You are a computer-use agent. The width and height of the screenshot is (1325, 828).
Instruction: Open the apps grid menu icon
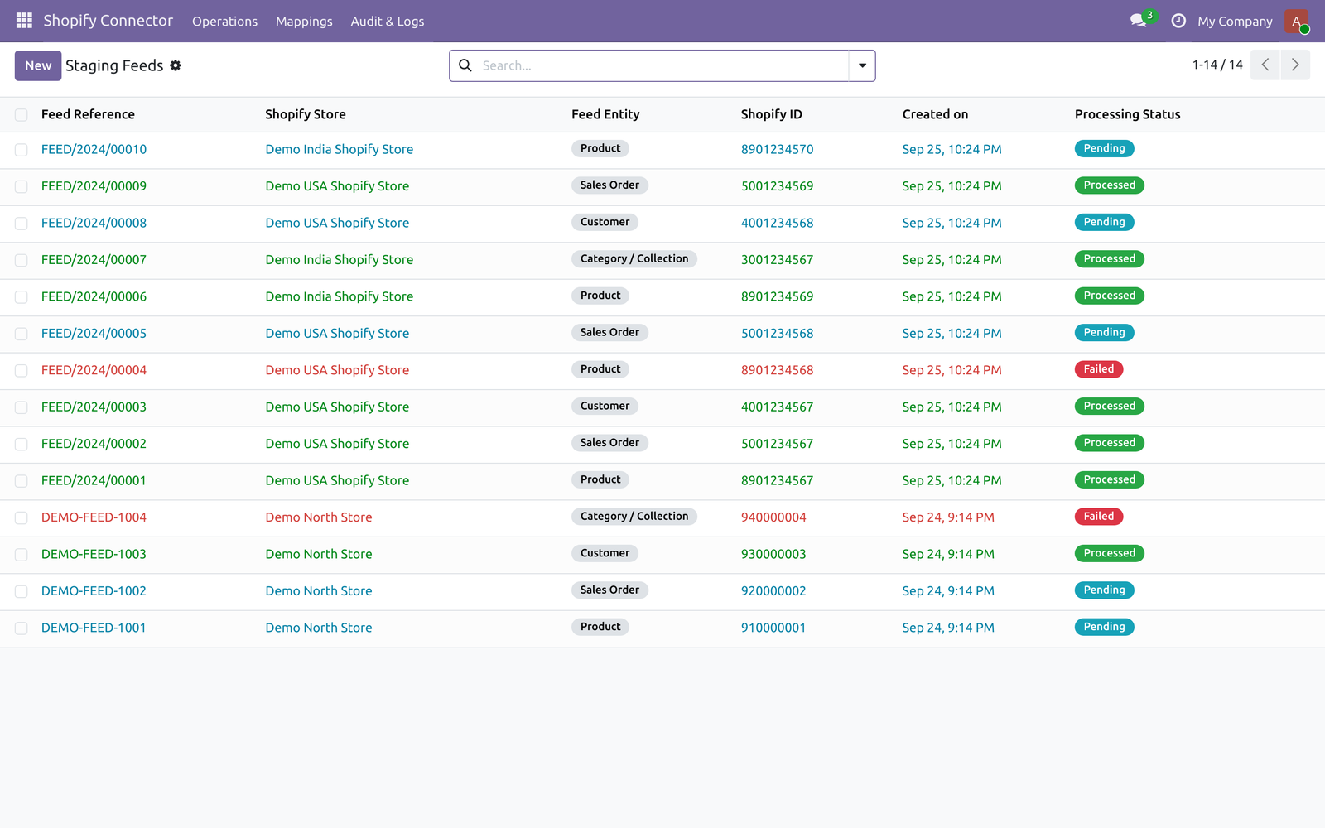coord(24,21)
